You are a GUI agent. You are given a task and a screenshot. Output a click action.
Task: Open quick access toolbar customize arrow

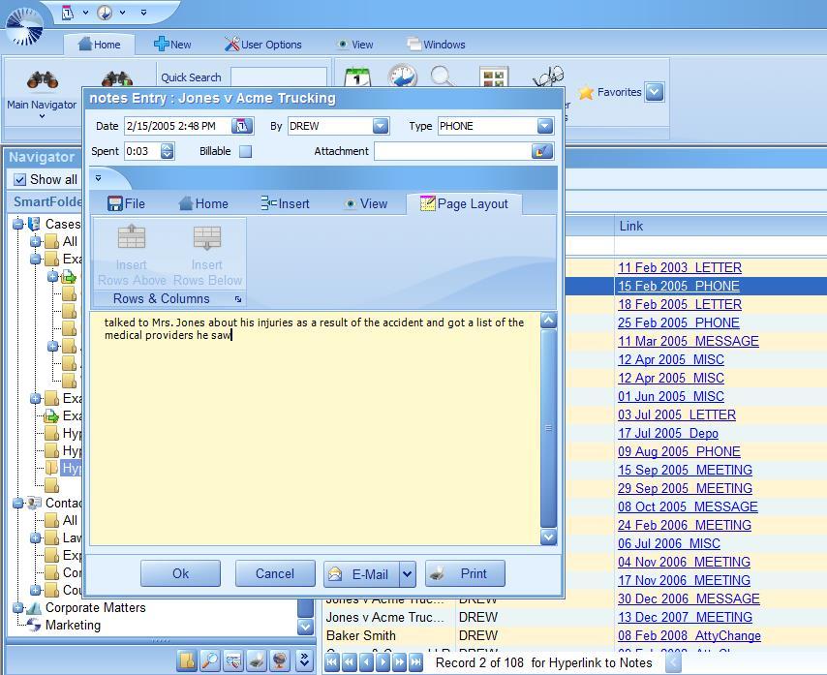tap(143, 13)
